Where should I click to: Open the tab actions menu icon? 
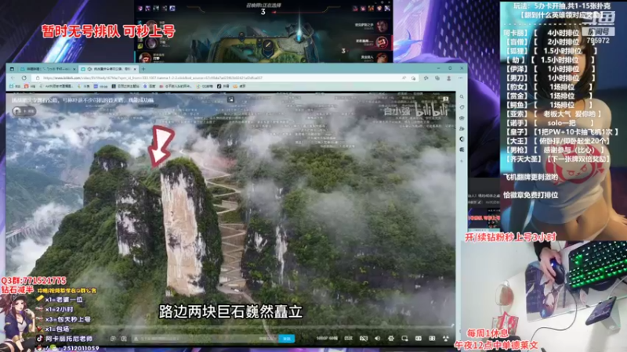click(x=12, y=69)
